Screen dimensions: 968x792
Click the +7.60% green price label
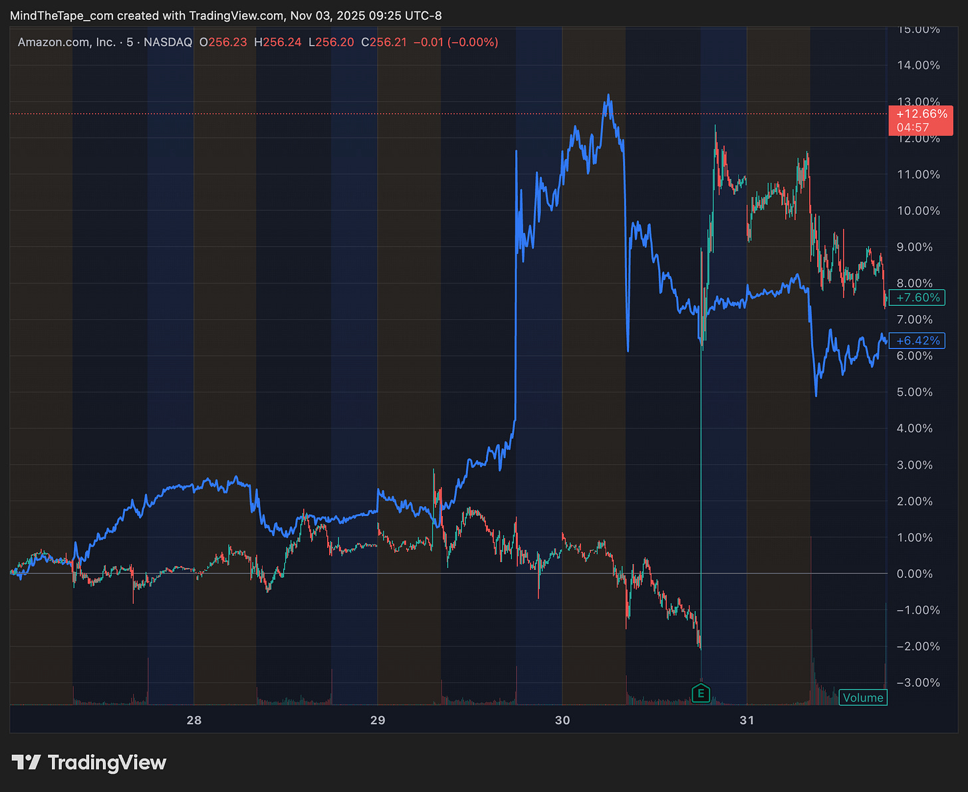[x=917, y=298]
